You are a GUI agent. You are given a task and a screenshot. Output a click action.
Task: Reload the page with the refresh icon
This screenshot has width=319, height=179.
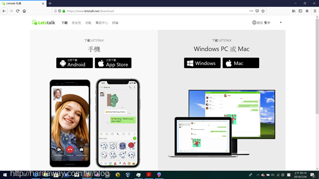18,11
